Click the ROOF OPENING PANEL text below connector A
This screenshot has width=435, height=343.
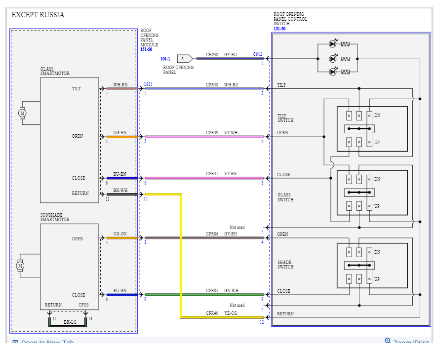coord(178,70)
